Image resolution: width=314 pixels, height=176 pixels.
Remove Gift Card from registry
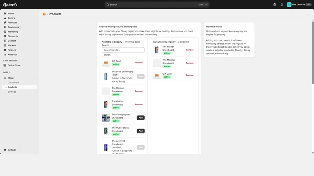(x=190, y=75)
